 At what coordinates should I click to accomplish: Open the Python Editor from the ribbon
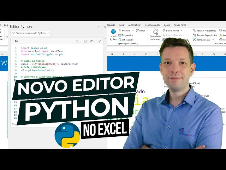pyautogui.click(x=141, y=30)
